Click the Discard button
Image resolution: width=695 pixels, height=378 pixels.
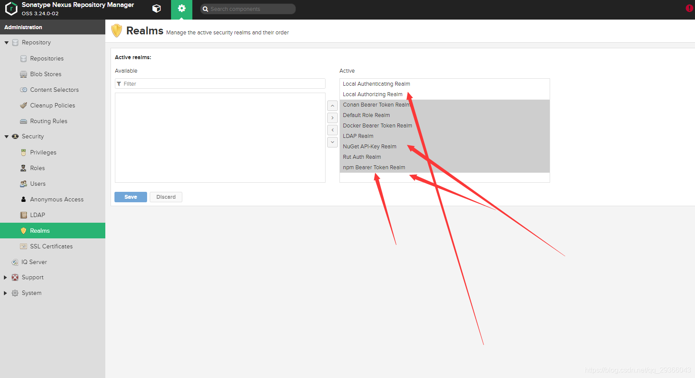tap(166, 197)
